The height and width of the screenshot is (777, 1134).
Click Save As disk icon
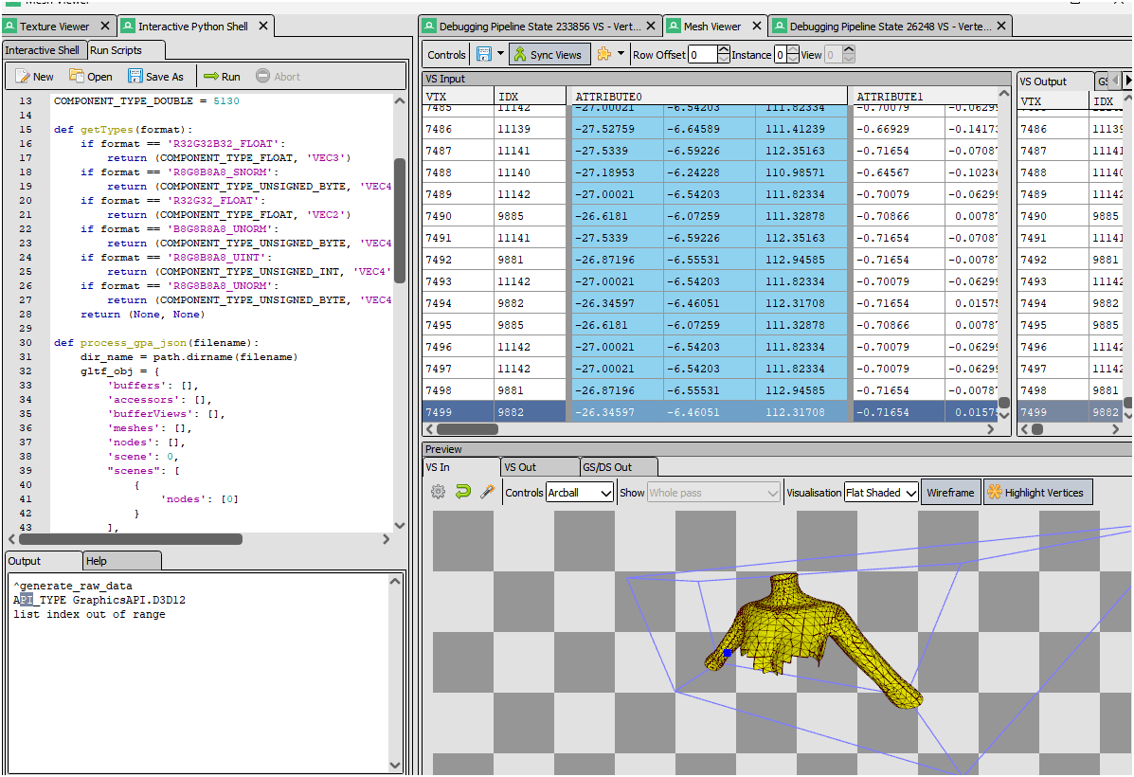click(x=135, y=76)
